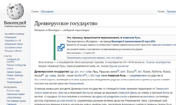Open the русских княжеств link
The width and height of the screenshot is (176, 105).
(66, 101)
